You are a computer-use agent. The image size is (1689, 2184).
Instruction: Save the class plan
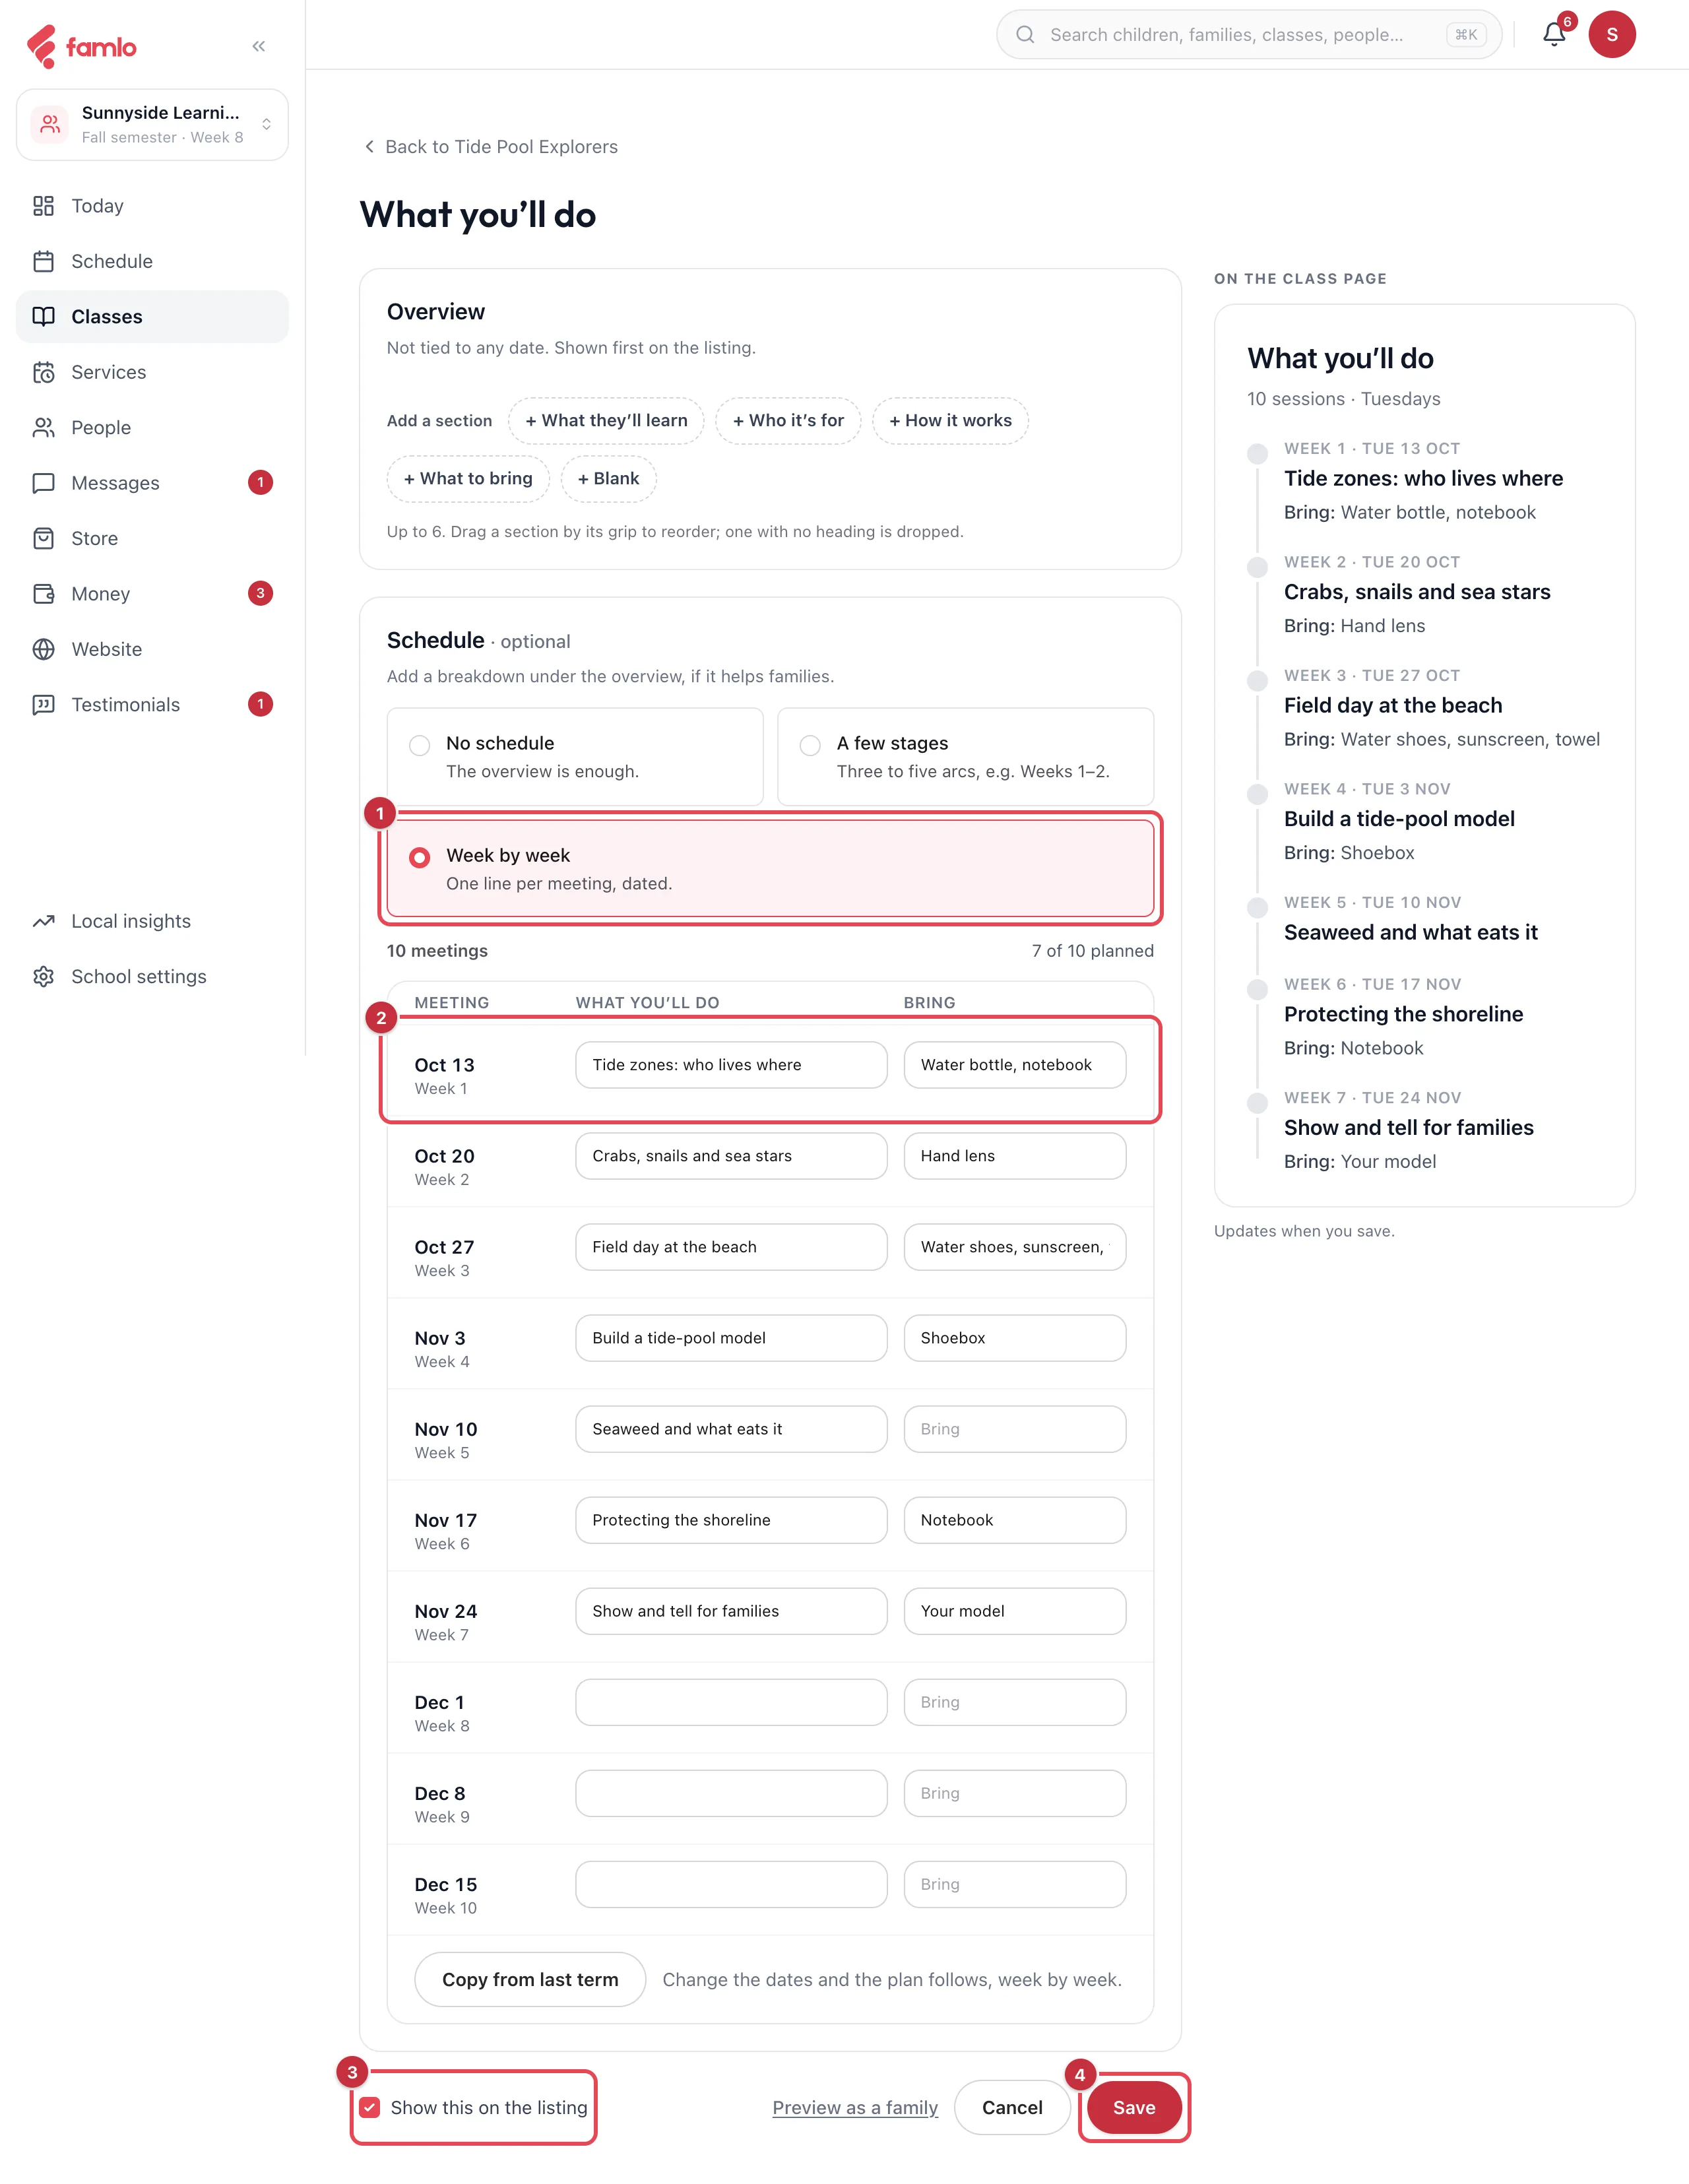[x=1134, y=2107]
